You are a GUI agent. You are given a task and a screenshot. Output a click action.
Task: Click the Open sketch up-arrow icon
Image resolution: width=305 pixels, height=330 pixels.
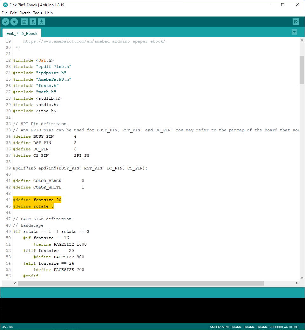tap(33, 22)
